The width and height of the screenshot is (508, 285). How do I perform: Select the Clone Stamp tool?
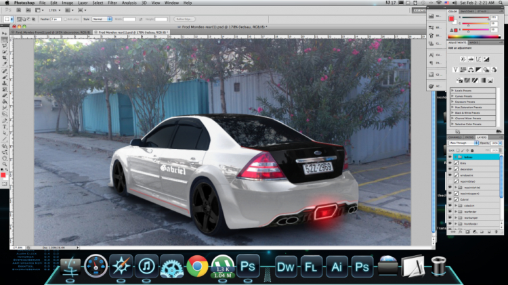click(5, 83)
